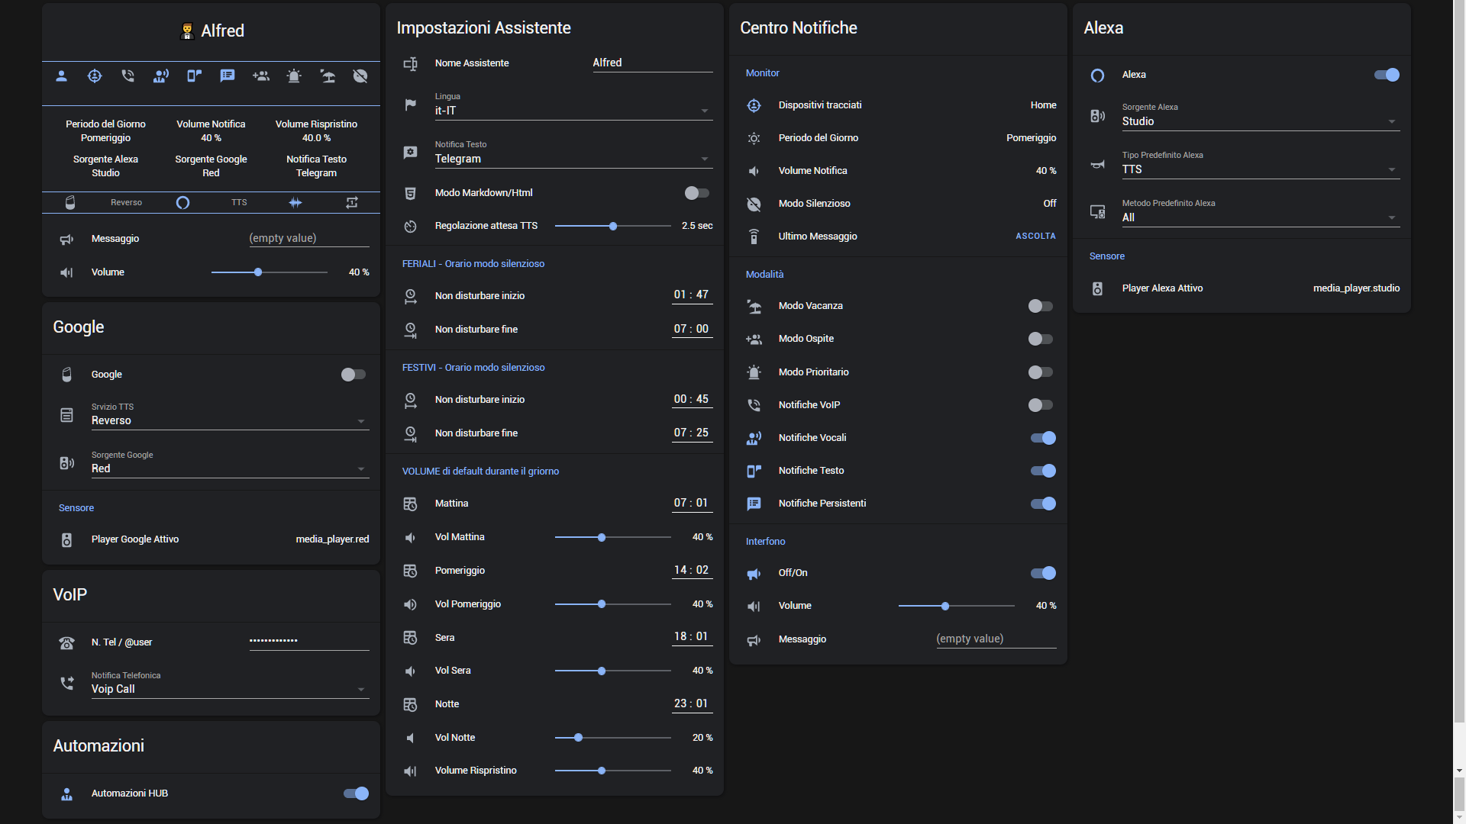Enable Modo Vacanza
Image resolution: width=1466 pixels, height=824 pixels.
[1041, 306]
